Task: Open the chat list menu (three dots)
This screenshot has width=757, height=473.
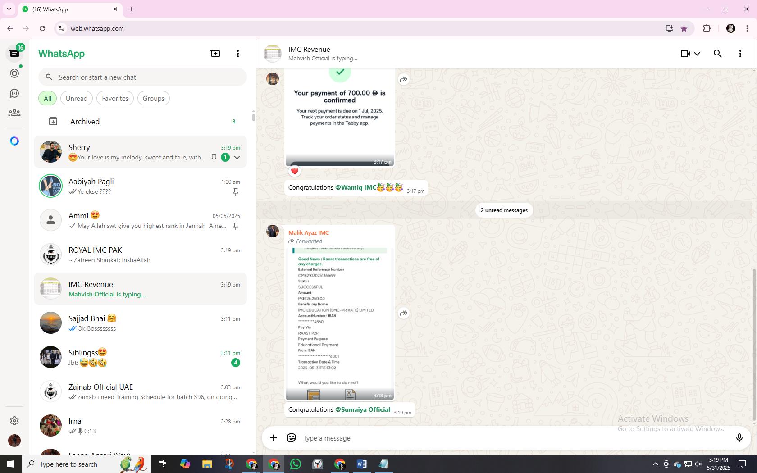Action: 238,54
